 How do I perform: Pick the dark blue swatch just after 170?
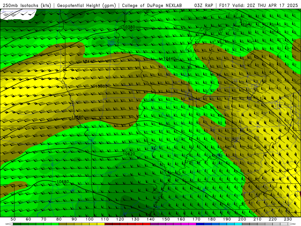(x=200, y=224)
